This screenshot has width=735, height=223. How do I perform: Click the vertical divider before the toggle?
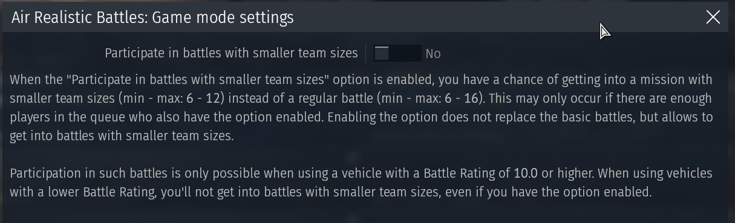click(x=366, y=53)
